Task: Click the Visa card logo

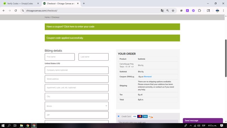Action: point(135,116)
